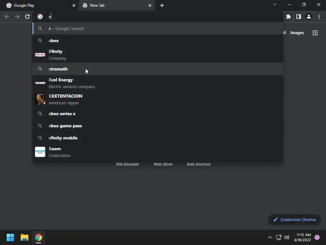Select the New Tab tab
Screen dimensions: 326x245
point(117,6)
